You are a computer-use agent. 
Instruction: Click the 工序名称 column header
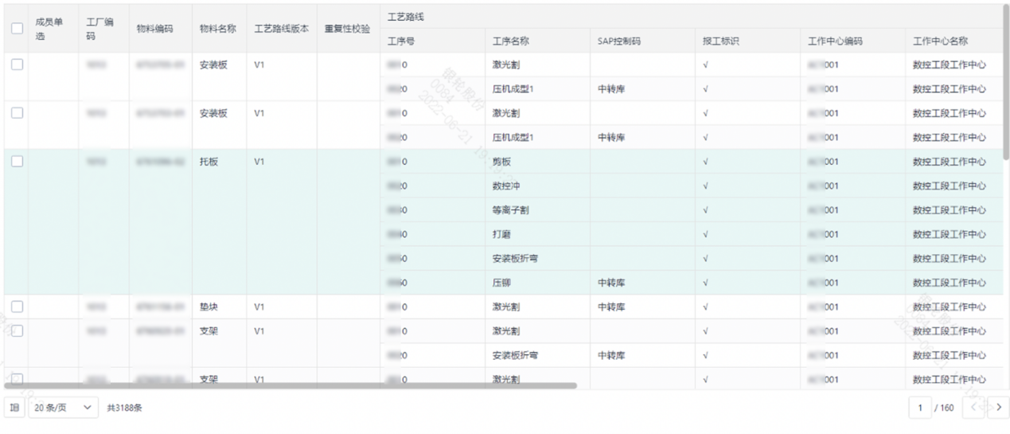[x=511, y=41]
